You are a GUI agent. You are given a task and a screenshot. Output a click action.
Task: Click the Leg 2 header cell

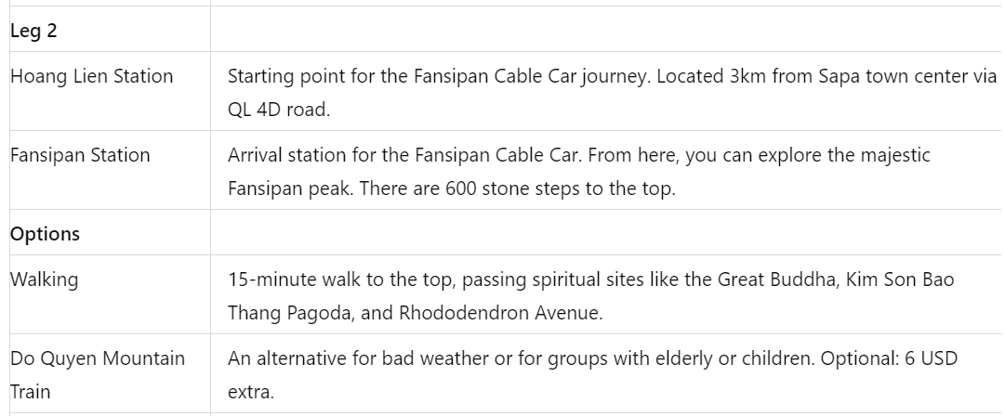click(x=110, y=30)
